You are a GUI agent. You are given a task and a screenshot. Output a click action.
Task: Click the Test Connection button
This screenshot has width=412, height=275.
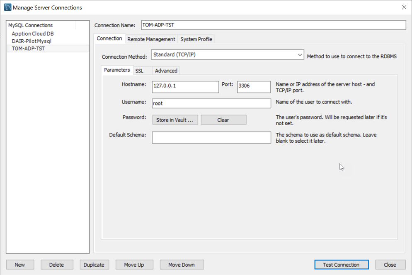(x=341, y=265)
